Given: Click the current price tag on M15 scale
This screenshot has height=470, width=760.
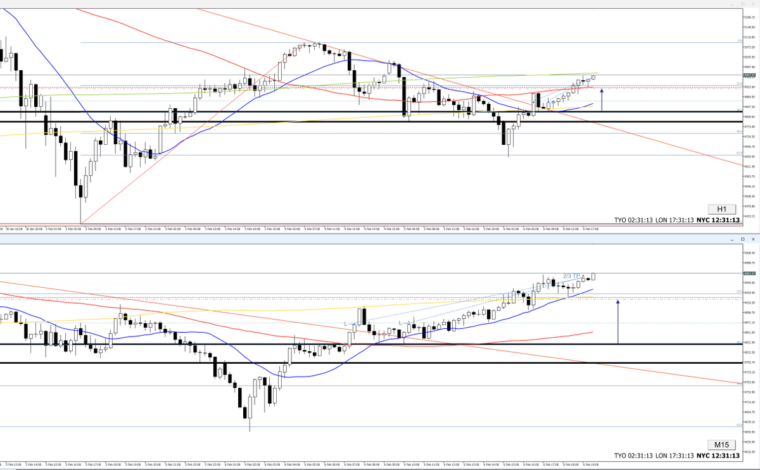Looking at the screenshot, I should [x=749, y=273].
